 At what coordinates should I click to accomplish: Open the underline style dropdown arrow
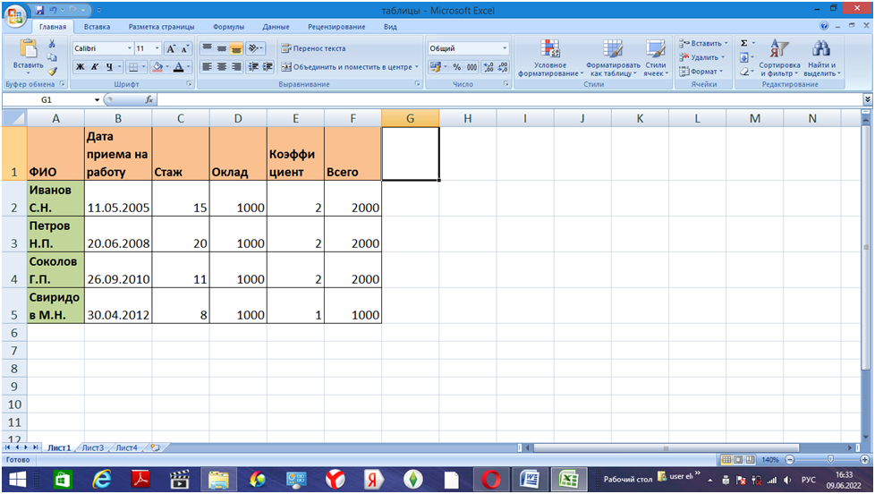[119, 67]
